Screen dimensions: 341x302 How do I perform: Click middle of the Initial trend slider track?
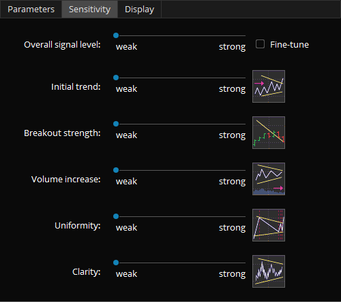coord(181,78)
